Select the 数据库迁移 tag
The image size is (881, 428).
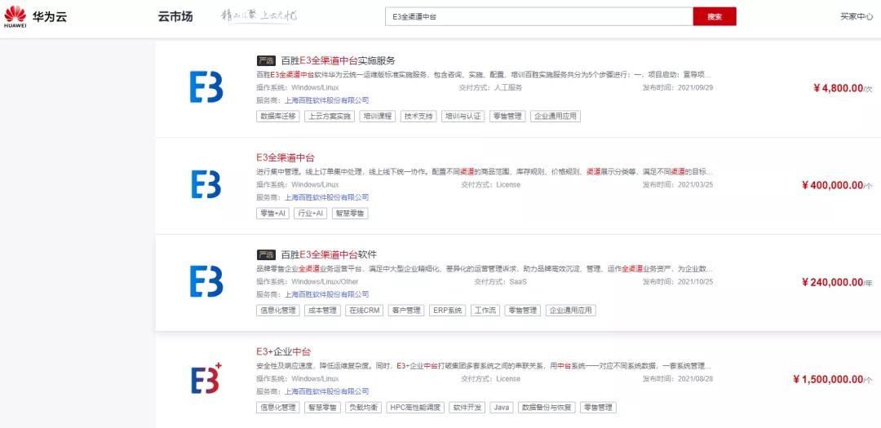[277, 117]
